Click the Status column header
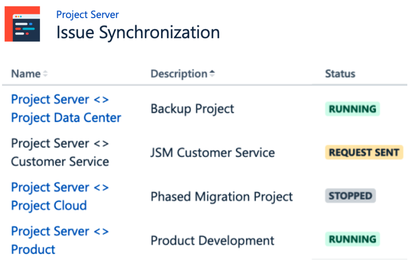 coord(340,74)
